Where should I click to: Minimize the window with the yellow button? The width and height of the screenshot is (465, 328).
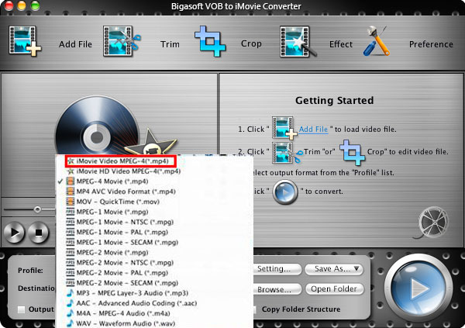coord(22,5)
